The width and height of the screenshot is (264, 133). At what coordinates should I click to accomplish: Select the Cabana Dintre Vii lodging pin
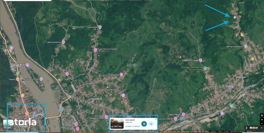coord(63,42)
